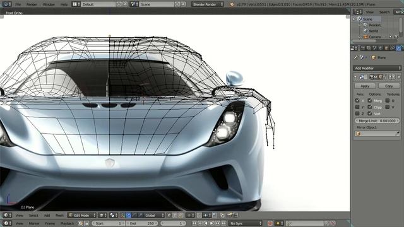Screen dimensions: 404x227
Task: Open the Edit Mode dropdown
Action: point(81,216)
